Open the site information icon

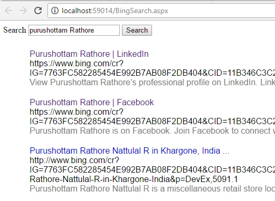tap(55, 11)
